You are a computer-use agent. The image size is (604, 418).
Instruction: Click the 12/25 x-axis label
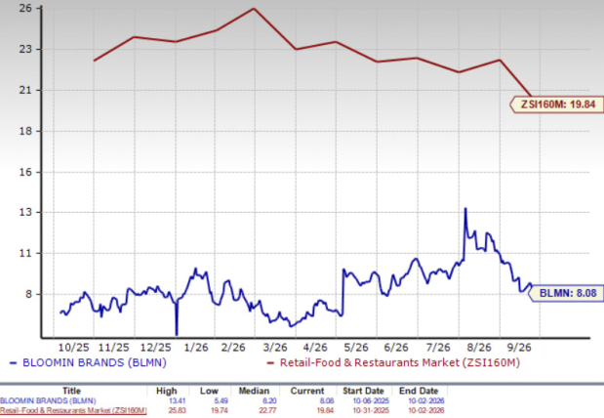coord(155,348)
